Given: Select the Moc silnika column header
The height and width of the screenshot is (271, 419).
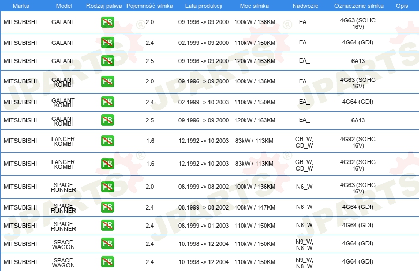Looking at the screenshot, I should point(255,5).
